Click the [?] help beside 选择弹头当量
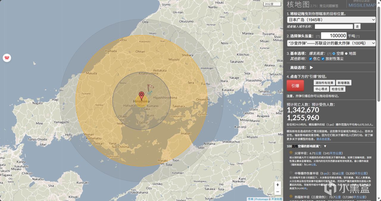Viewport: 381px width, 201px height. pyautogui.click(x=318, y=36)
